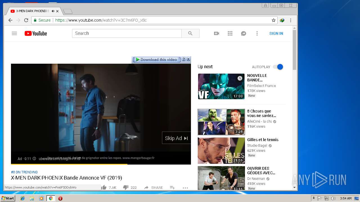Close the X-MEN DARK PHOENIX tab
Screen dimensions: 360x202
point(57,11)
